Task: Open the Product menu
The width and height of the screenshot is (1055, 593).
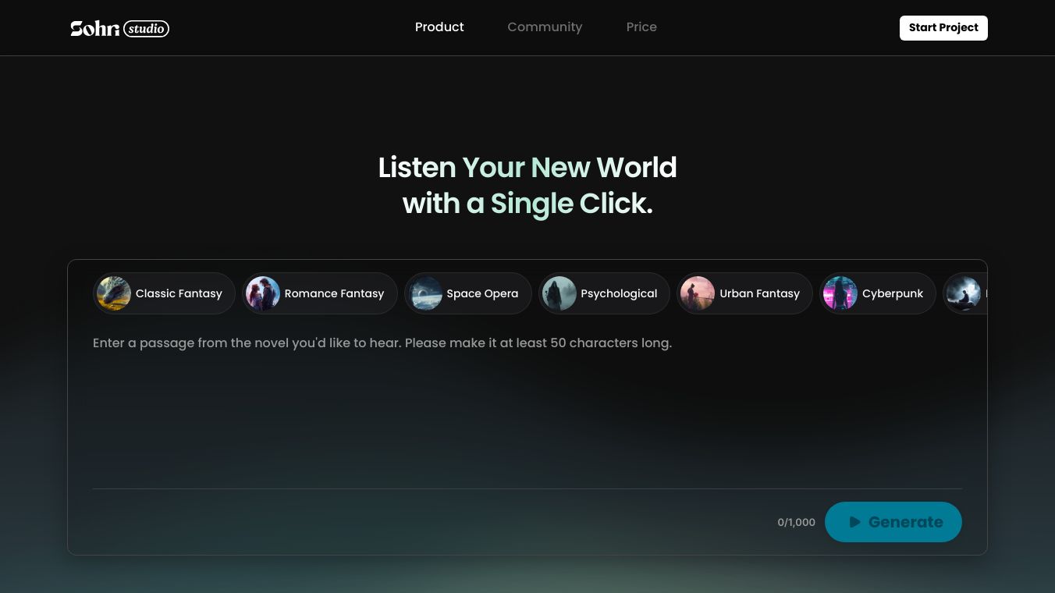Action: (439, 27)
